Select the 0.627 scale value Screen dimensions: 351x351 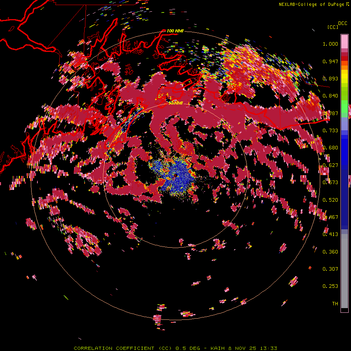coord(330,165)
